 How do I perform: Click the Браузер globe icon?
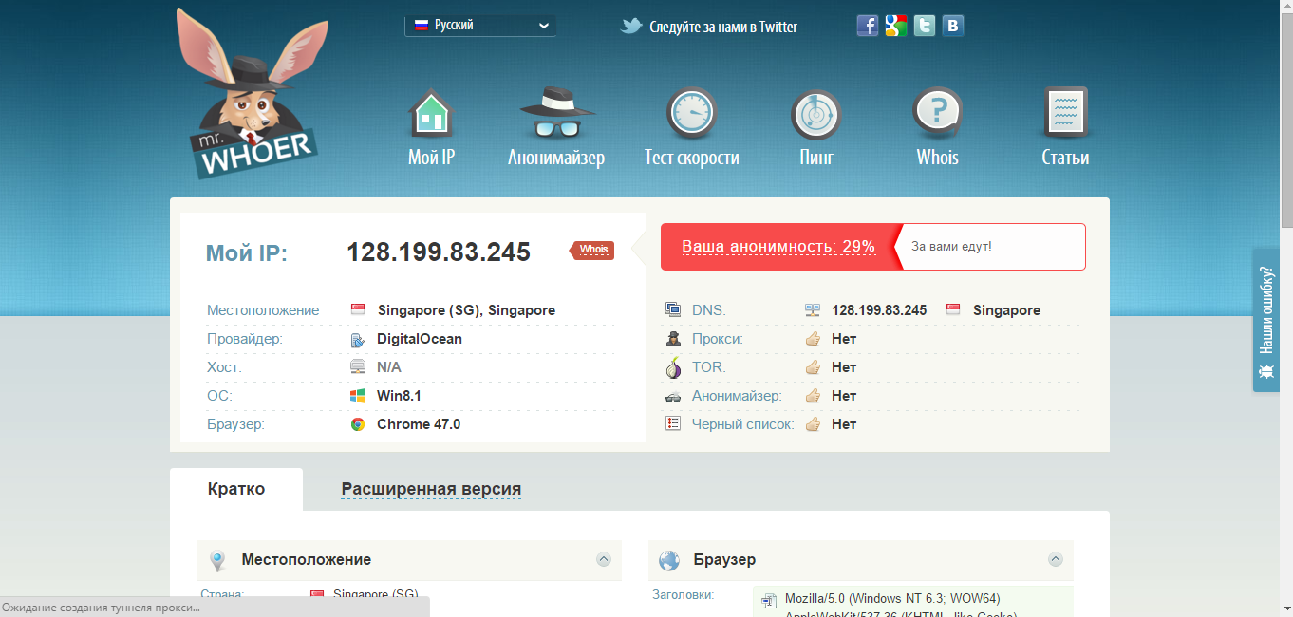(x=669, y=560)
